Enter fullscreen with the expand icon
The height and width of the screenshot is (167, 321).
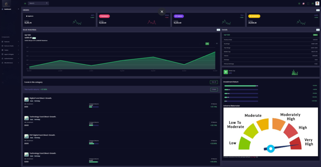[308, 3]
